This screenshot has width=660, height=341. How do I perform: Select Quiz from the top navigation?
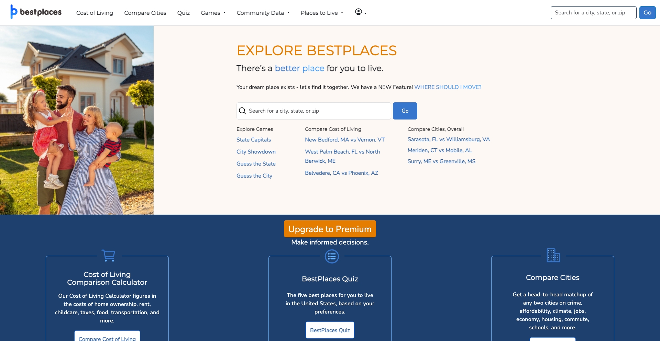pyautogui.click(x=183, y=13)
